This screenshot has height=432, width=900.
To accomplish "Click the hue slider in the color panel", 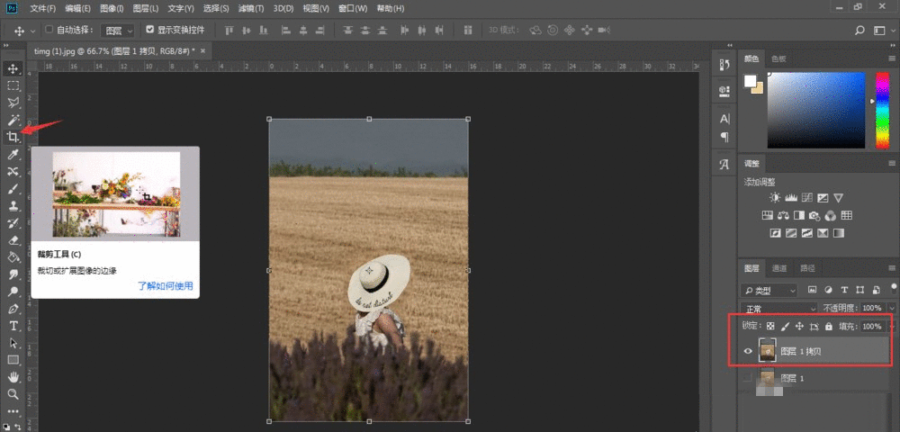I will 882,110.
